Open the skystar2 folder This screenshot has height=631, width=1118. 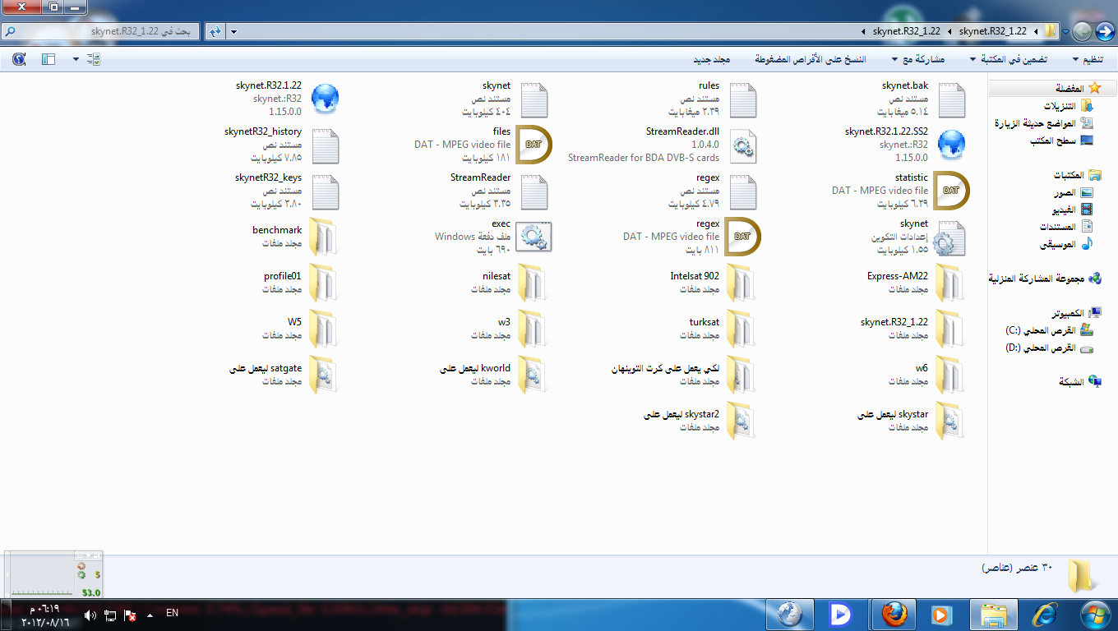point(700,421)
